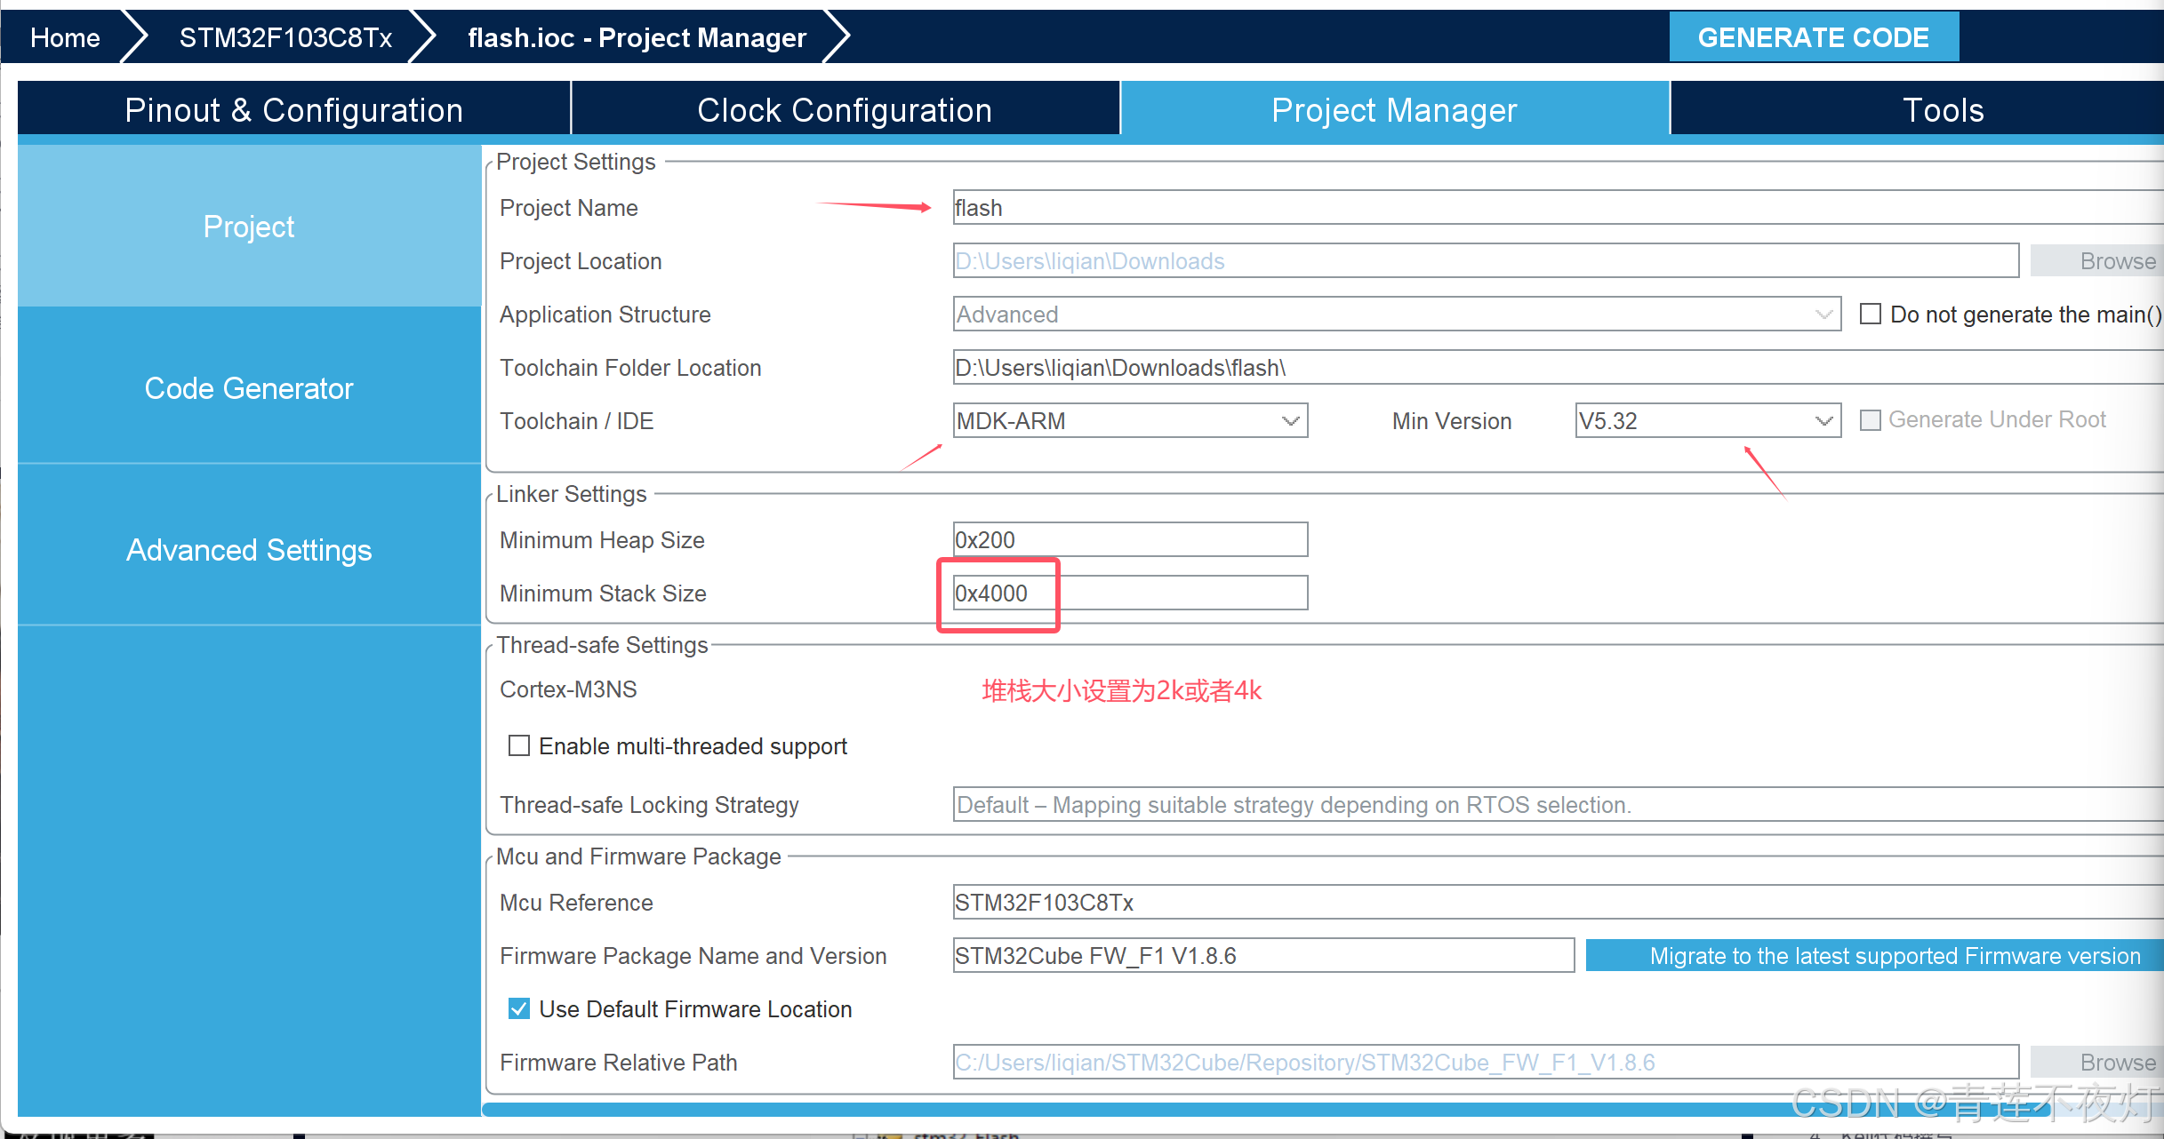Screen dimensions: 2164x1139
Task: Select Code Generator in the sidebar
Action: 249,388
